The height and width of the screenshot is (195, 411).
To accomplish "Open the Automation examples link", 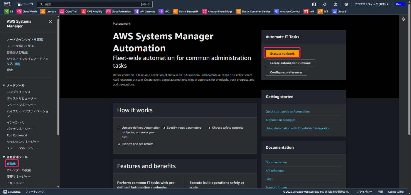I will tap(281, 120).
